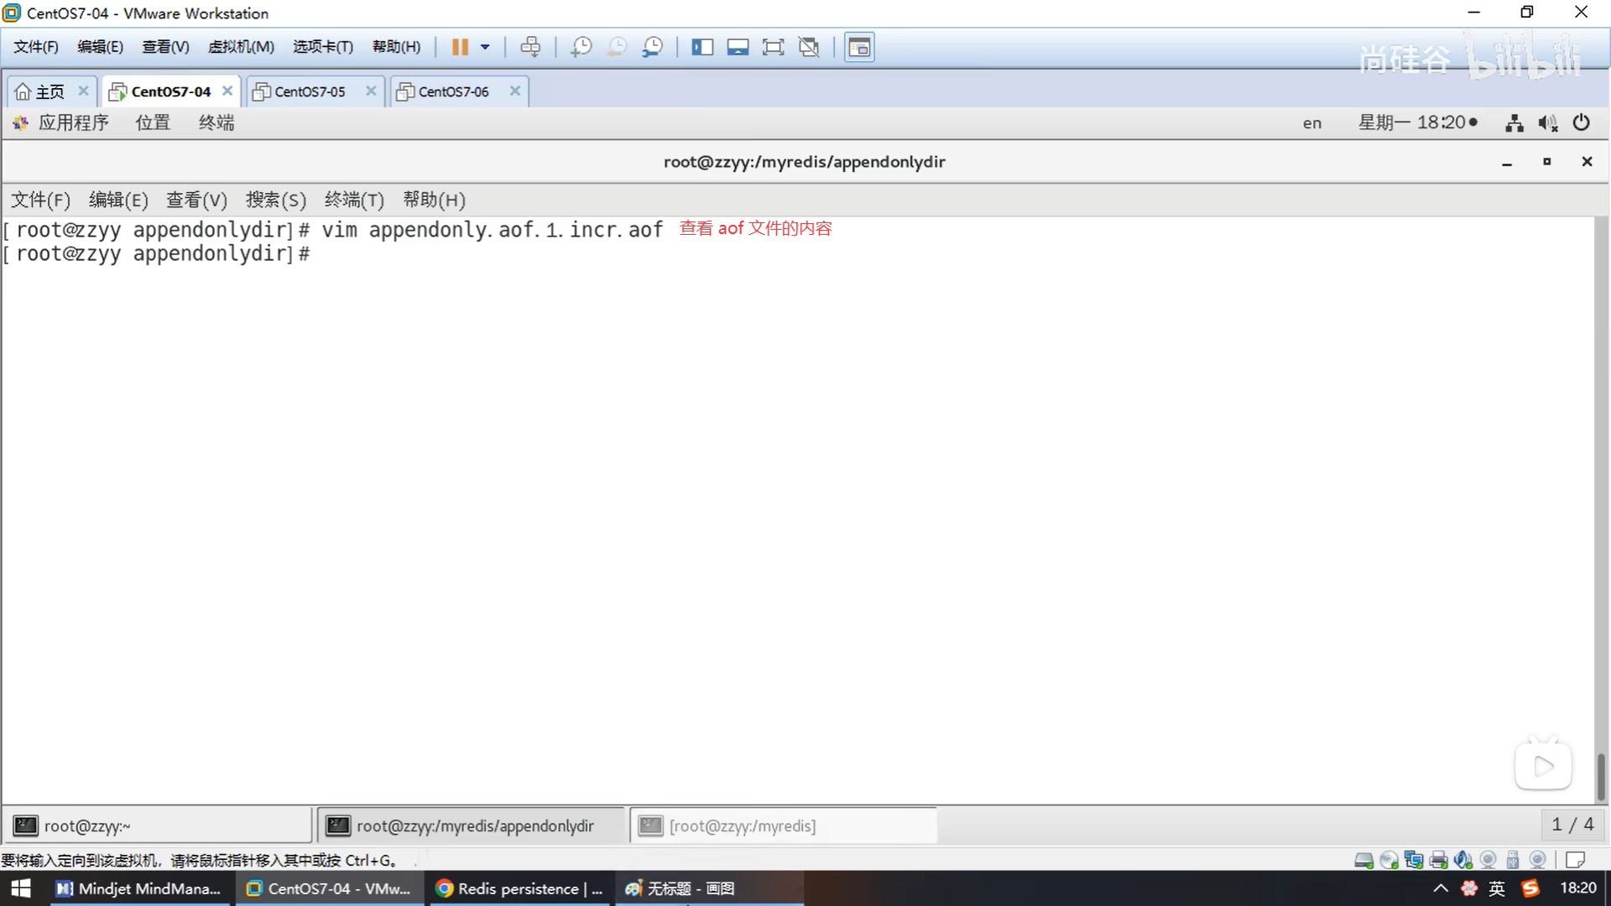1611x906 pixels.
Task: Toggle Unity mode
Action: (x=809, y=47)
